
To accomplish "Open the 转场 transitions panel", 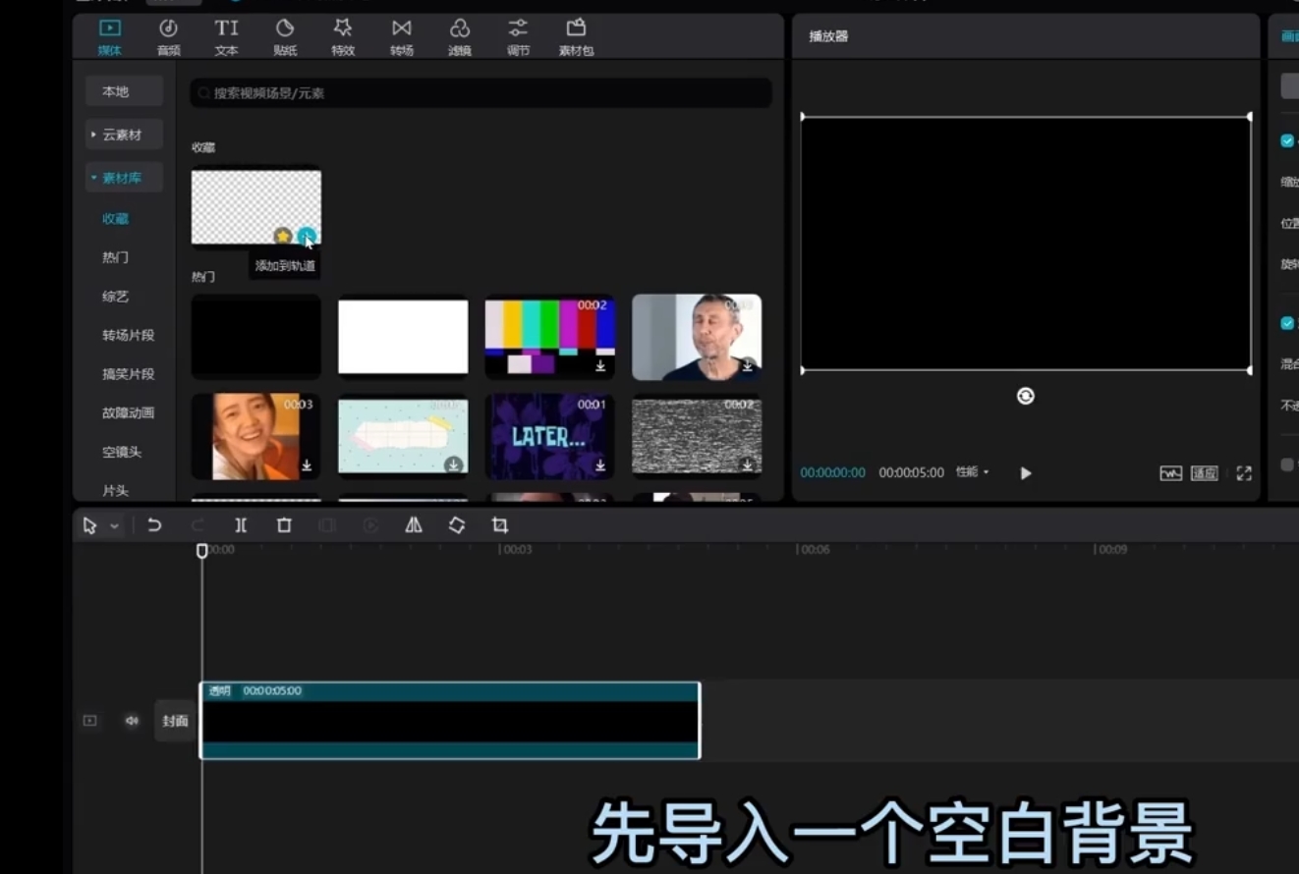I will pyautogui.click(x=401, y=36).
